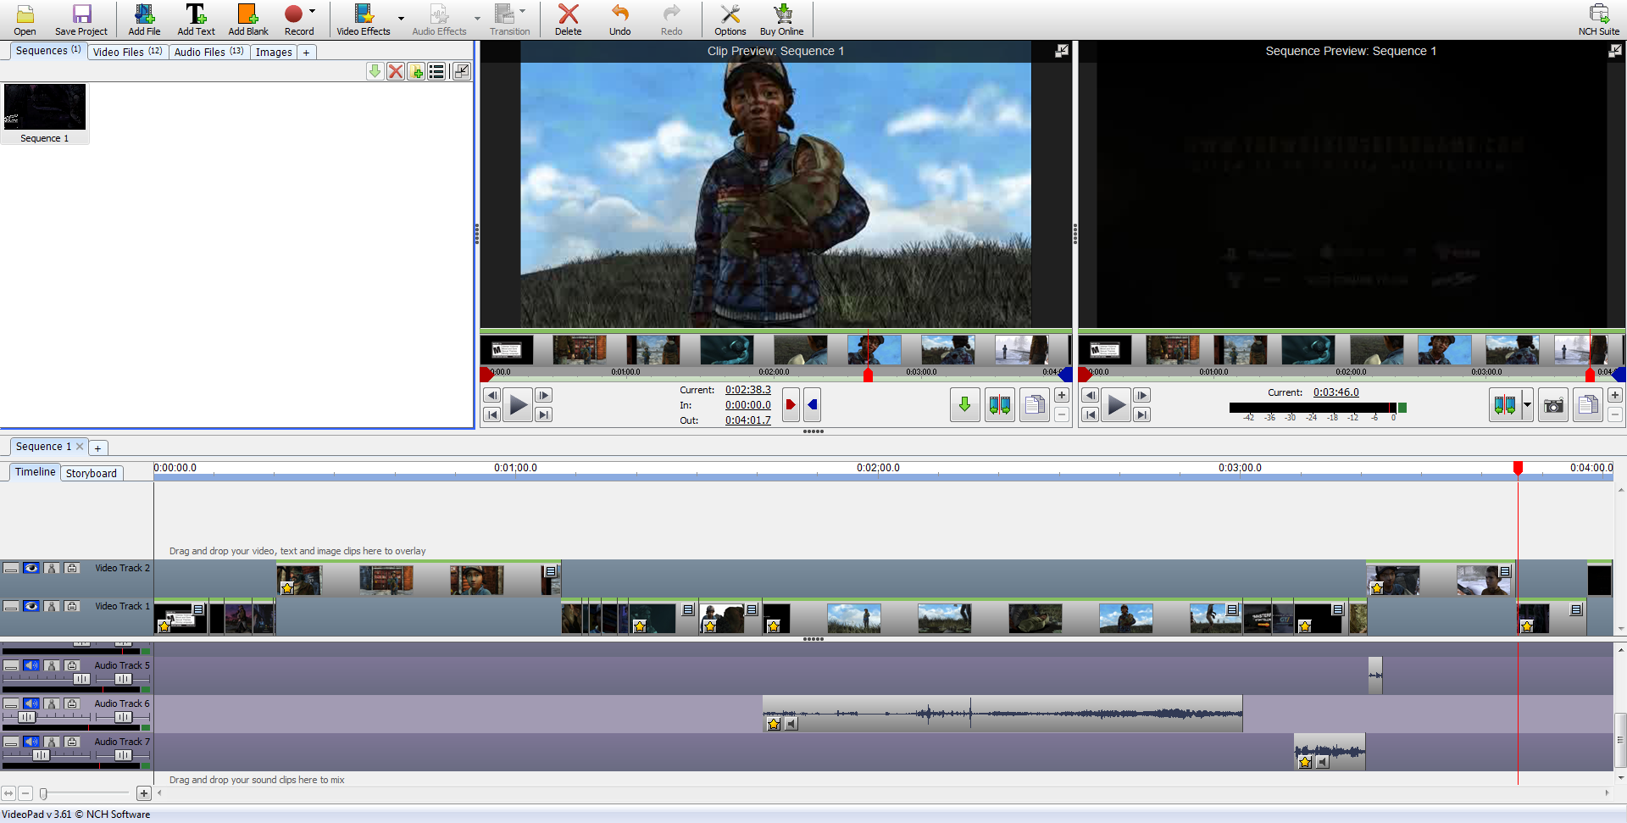Insert a blank clip with Add Blank
1627x823 pixels.
point(248,19)
